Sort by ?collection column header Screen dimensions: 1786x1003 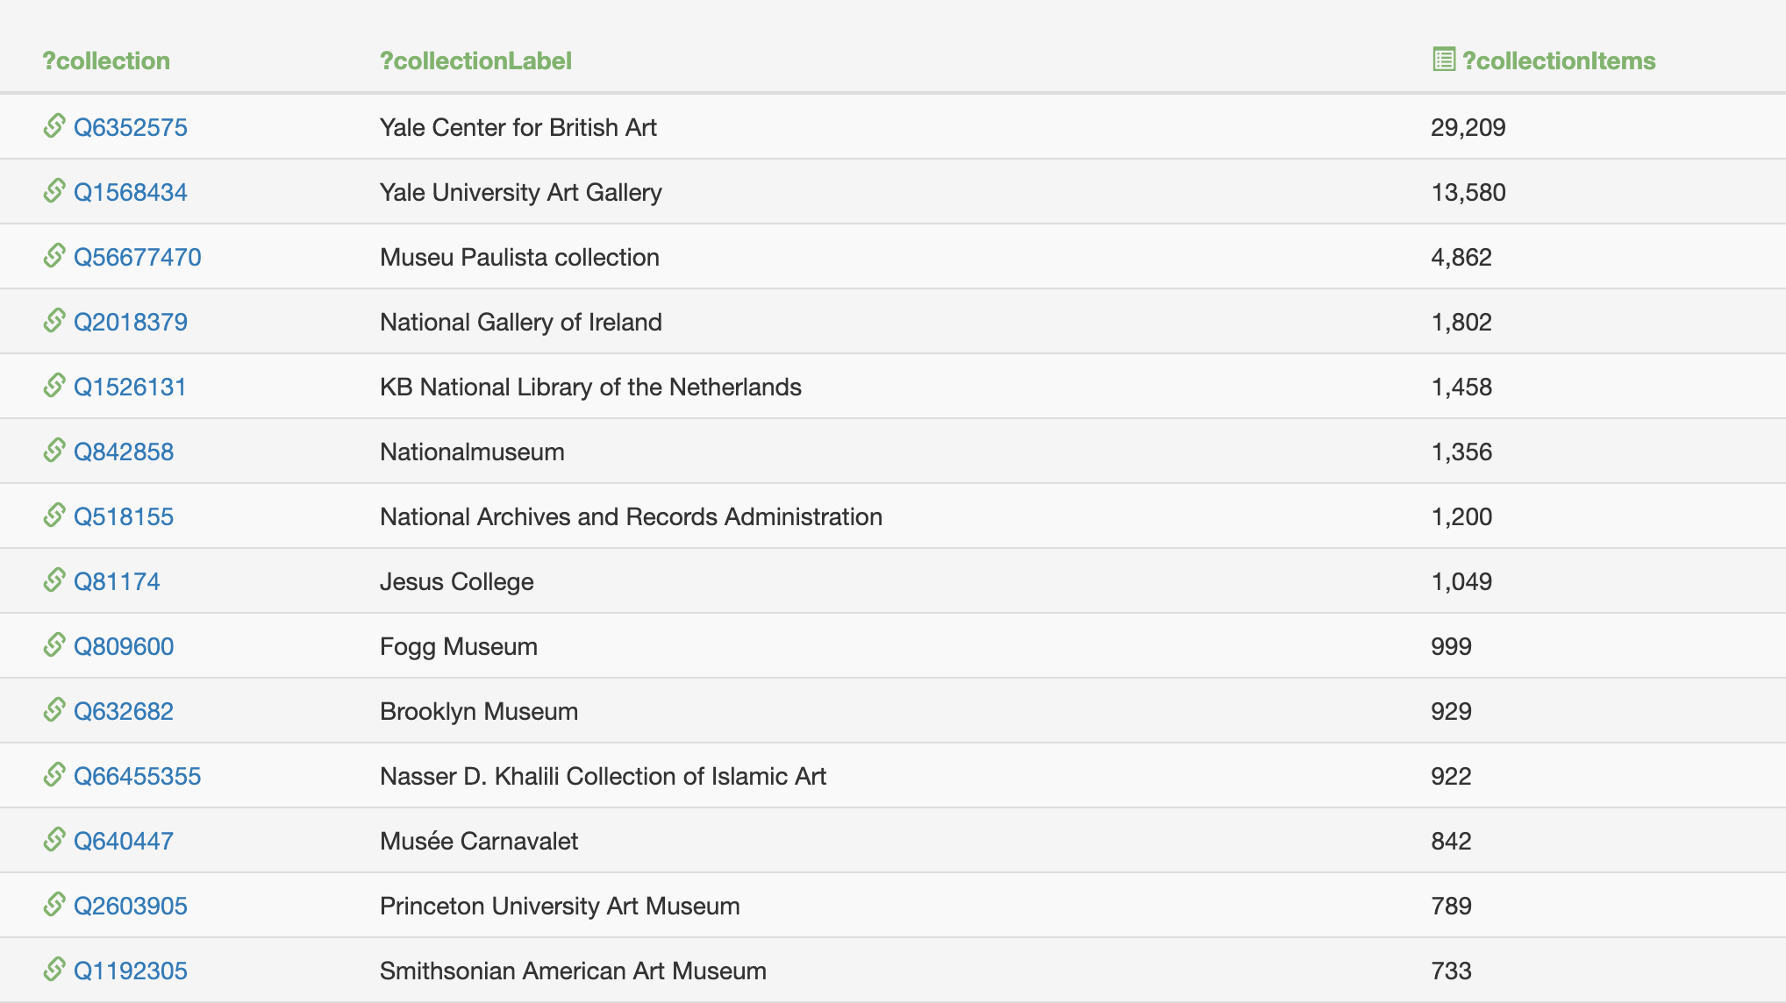pos(106,60)
